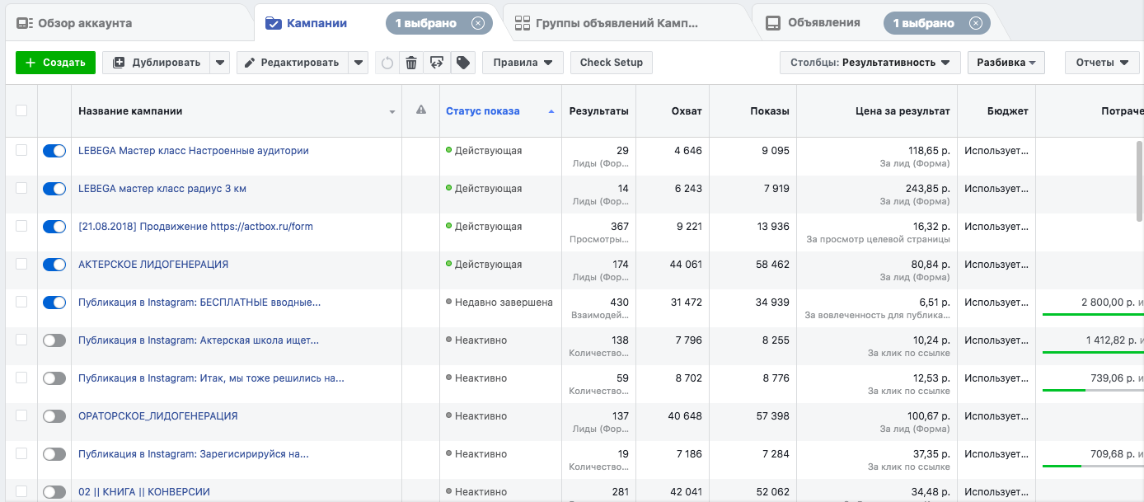Open the 02 || КНИГА || КОНВЕРСИИ campaign link
The image size is (1144, 502).
pos(144,492)
